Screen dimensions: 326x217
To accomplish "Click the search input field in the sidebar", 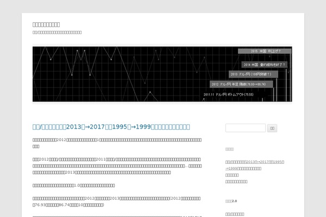I will pos(246,128).
